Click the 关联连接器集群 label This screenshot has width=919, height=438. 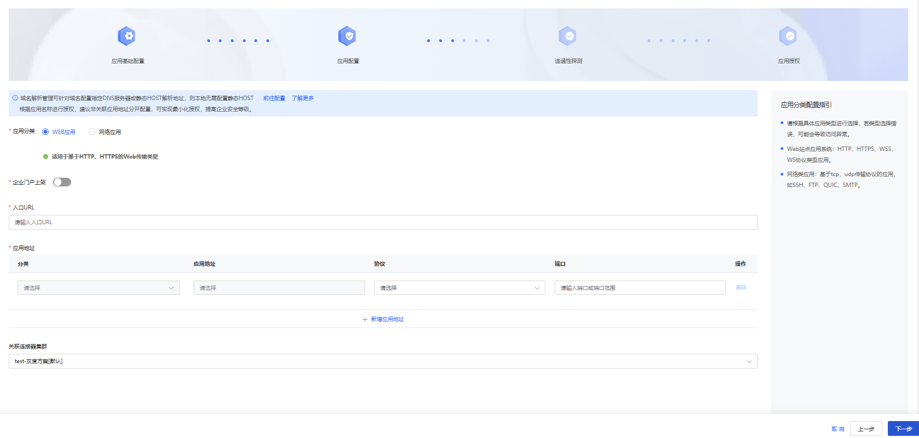(28, 347)
